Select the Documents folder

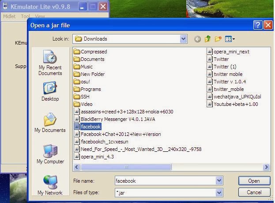coord(89,59)
